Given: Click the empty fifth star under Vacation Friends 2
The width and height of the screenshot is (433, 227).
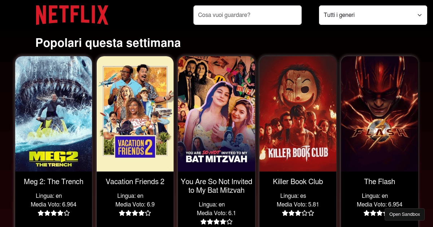Looking at the screenshot, I should pyautogui.click(x=148, y=213).
